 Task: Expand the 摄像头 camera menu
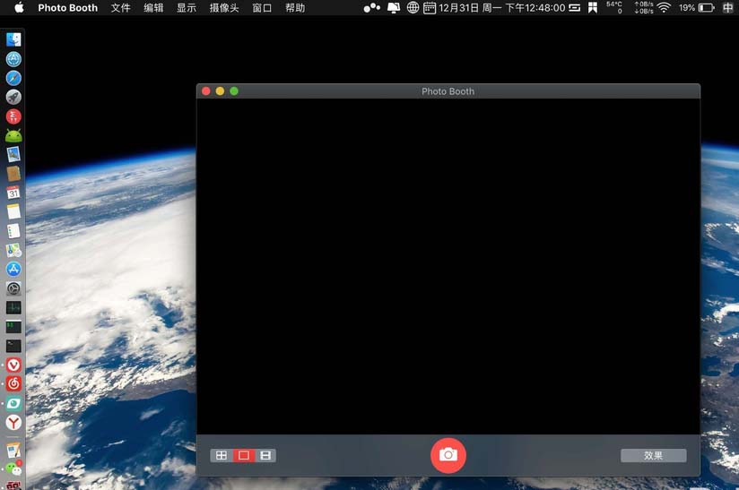point(224,8)
